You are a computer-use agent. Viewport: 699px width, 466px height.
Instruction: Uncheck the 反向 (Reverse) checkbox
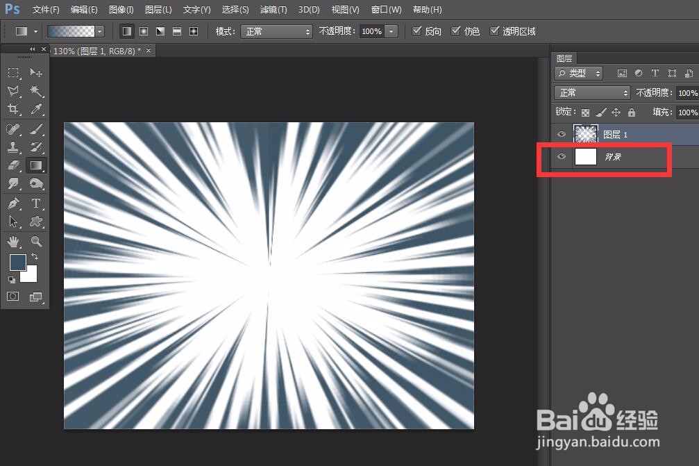tap(416, 31)
